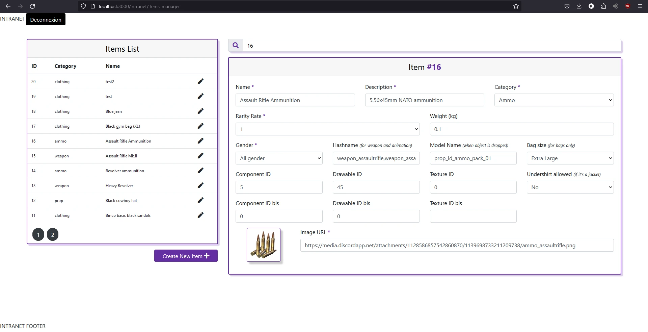Reload the page
This screenshot has height=332, width=648.
pyautogui.click(x=32, y=6)
